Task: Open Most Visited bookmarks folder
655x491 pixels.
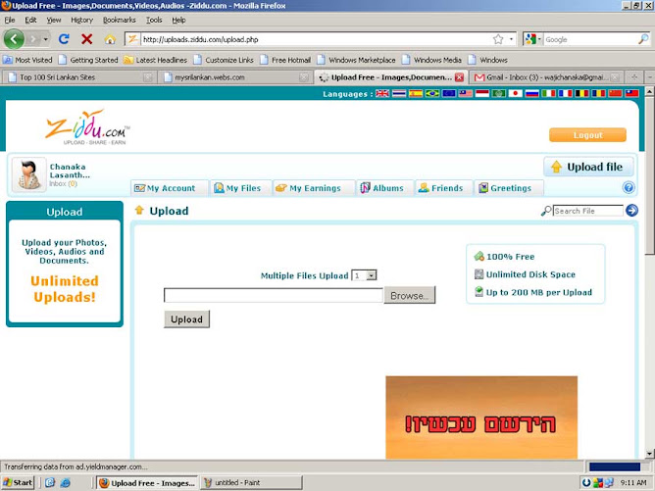Action: tap(27, 60)
